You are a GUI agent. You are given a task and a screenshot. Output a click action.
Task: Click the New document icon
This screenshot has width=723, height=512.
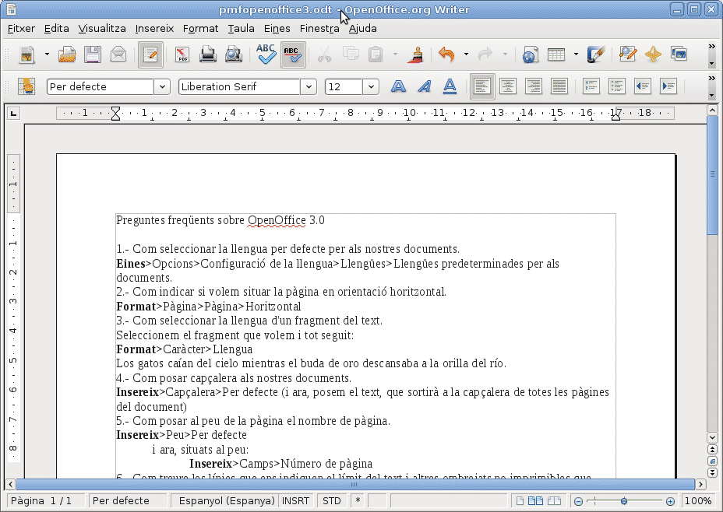[x=26, y=54]
